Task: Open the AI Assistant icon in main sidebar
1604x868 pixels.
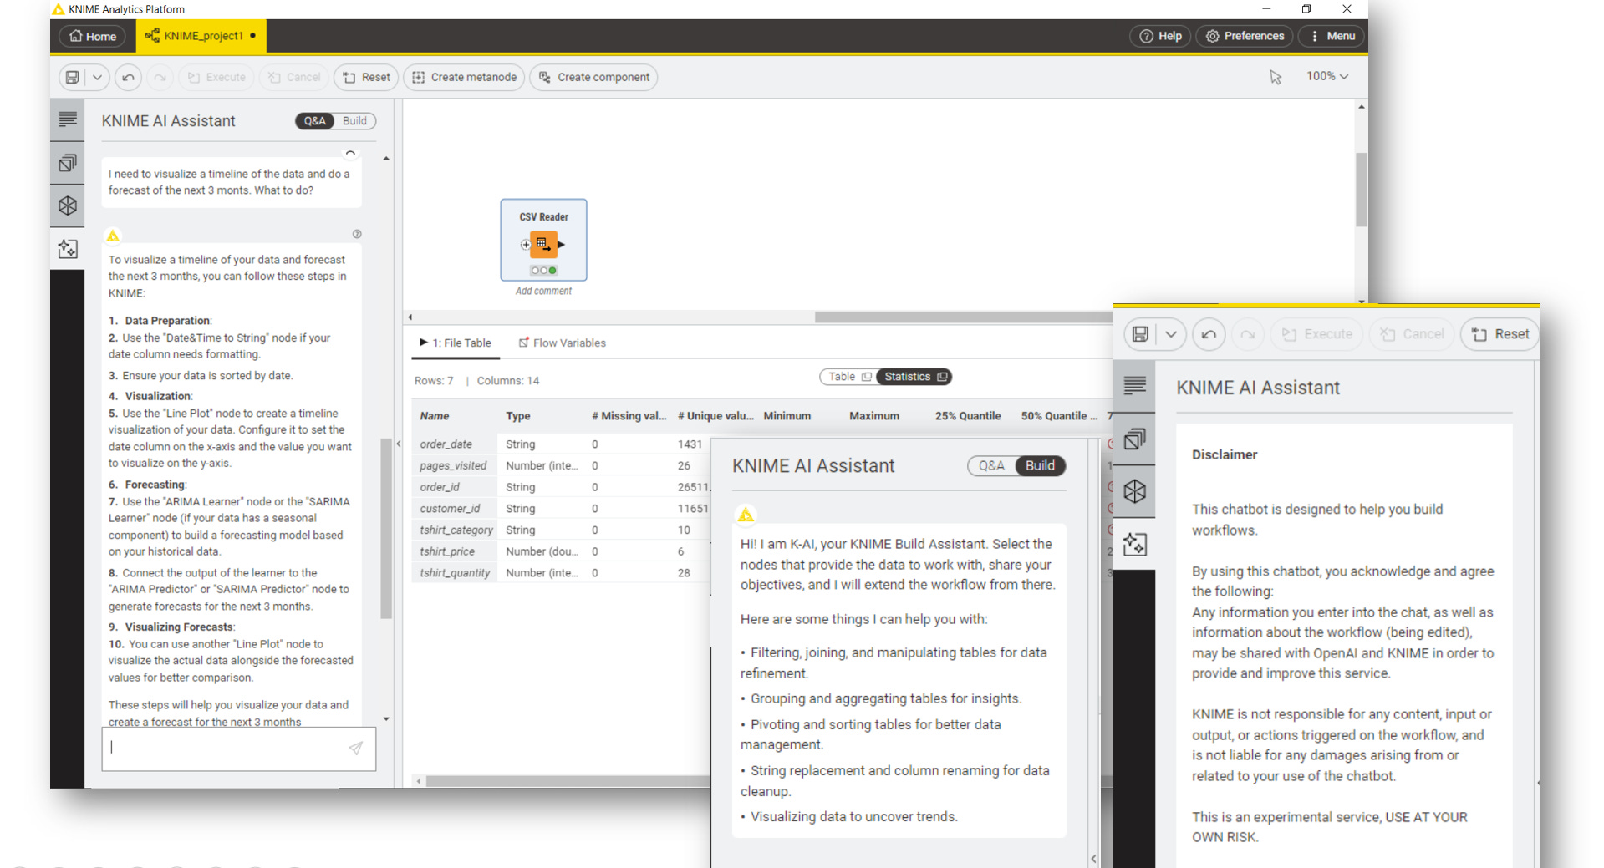Action: click(x=68, y=249)
